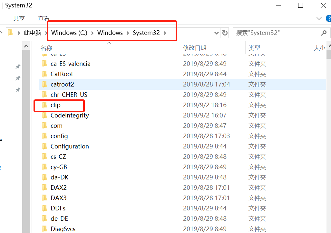Expand the ribbon with the chevron arrow
The width and height of the screenshot is (331, 233).
tap(319, 18)
